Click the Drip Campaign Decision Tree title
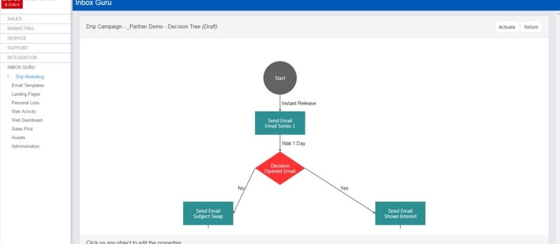 pos(152,27)
